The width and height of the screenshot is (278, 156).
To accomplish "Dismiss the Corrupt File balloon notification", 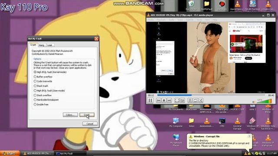I will [249, 136].
